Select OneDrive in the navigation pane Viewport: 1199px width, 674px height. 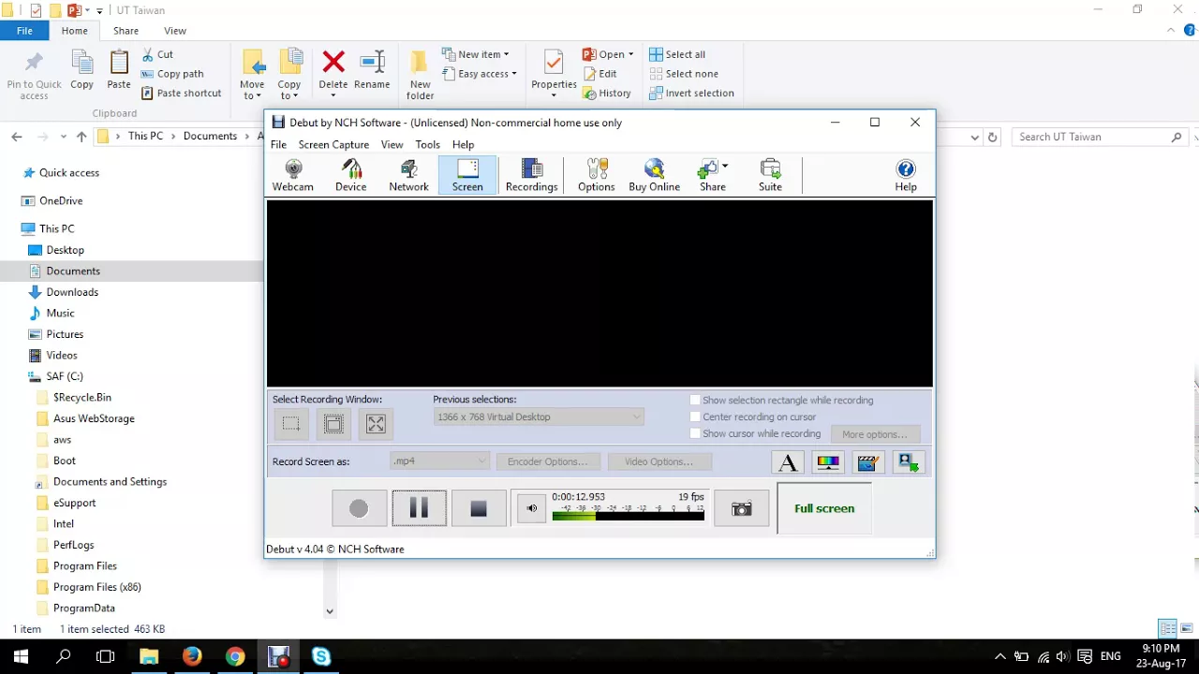[x=61, y=200]
